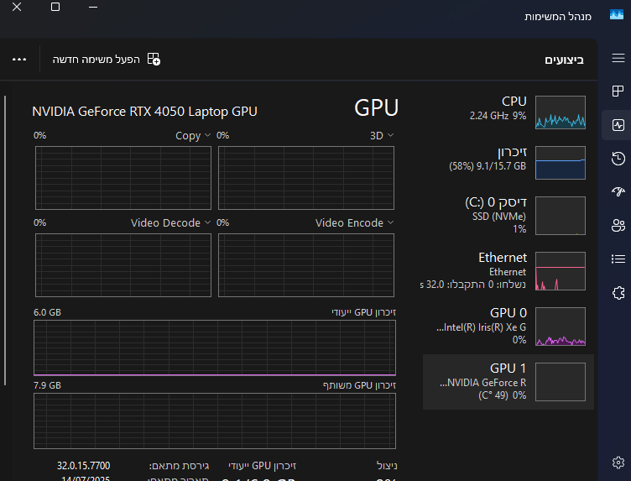Open the Video Decode engine dropdown

(170, 223)
